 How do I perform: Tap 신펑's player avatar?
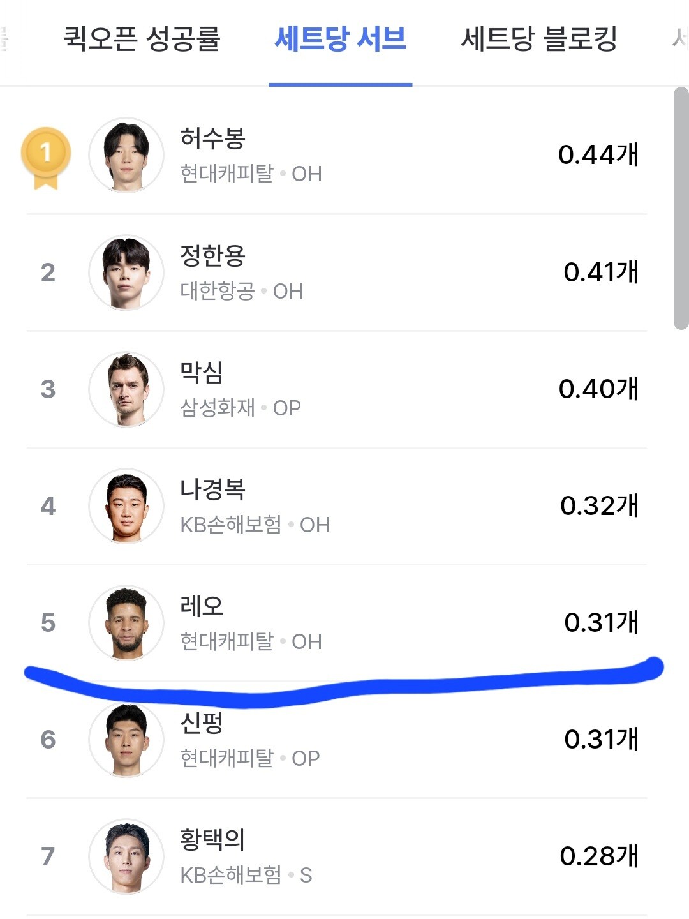click(126, 740)
